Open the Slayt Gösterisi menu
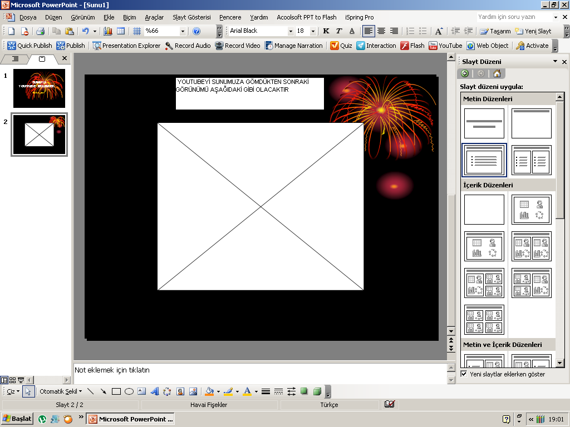This screenshot has height=427, width=570. coord(191,17)
